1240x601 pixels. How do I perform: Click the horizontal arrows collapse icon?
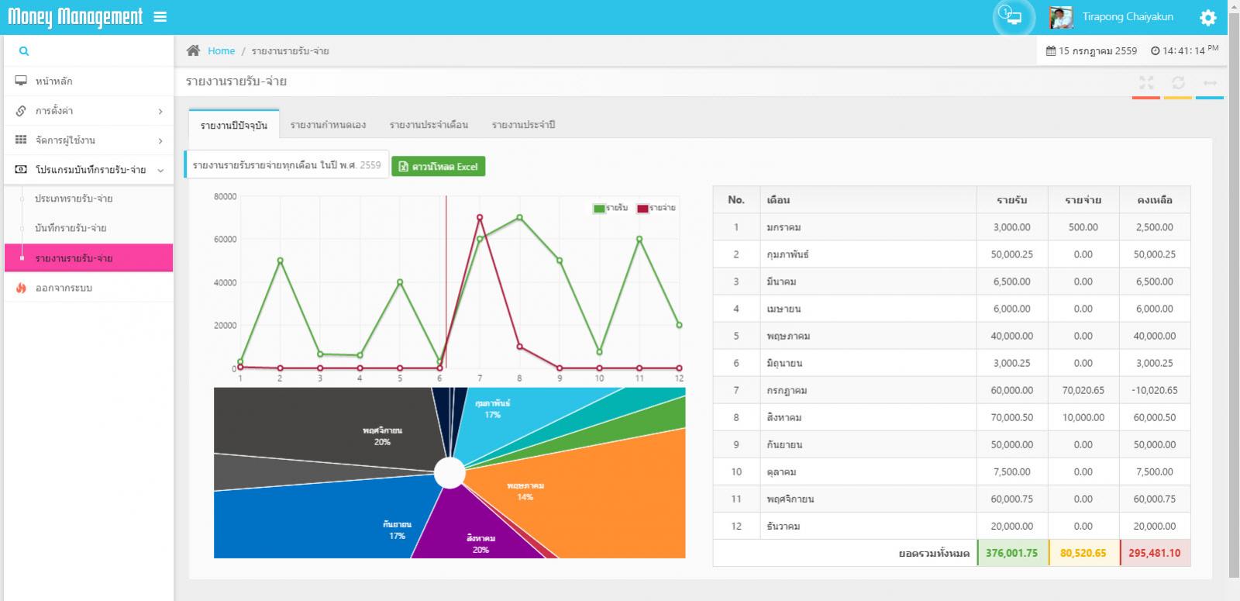[x=1210, y=82]
